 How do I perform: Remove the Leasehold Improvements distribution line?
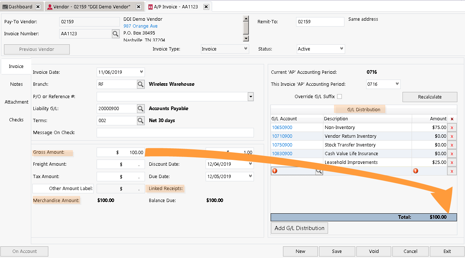[x=452, y=162]
